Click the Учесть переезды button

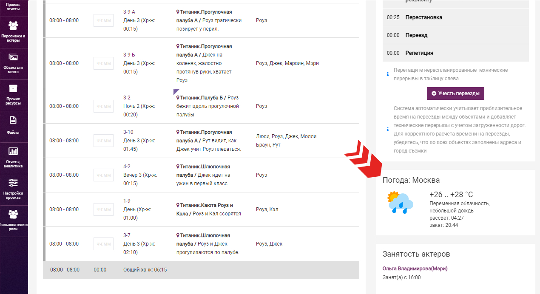click(455, 93)
